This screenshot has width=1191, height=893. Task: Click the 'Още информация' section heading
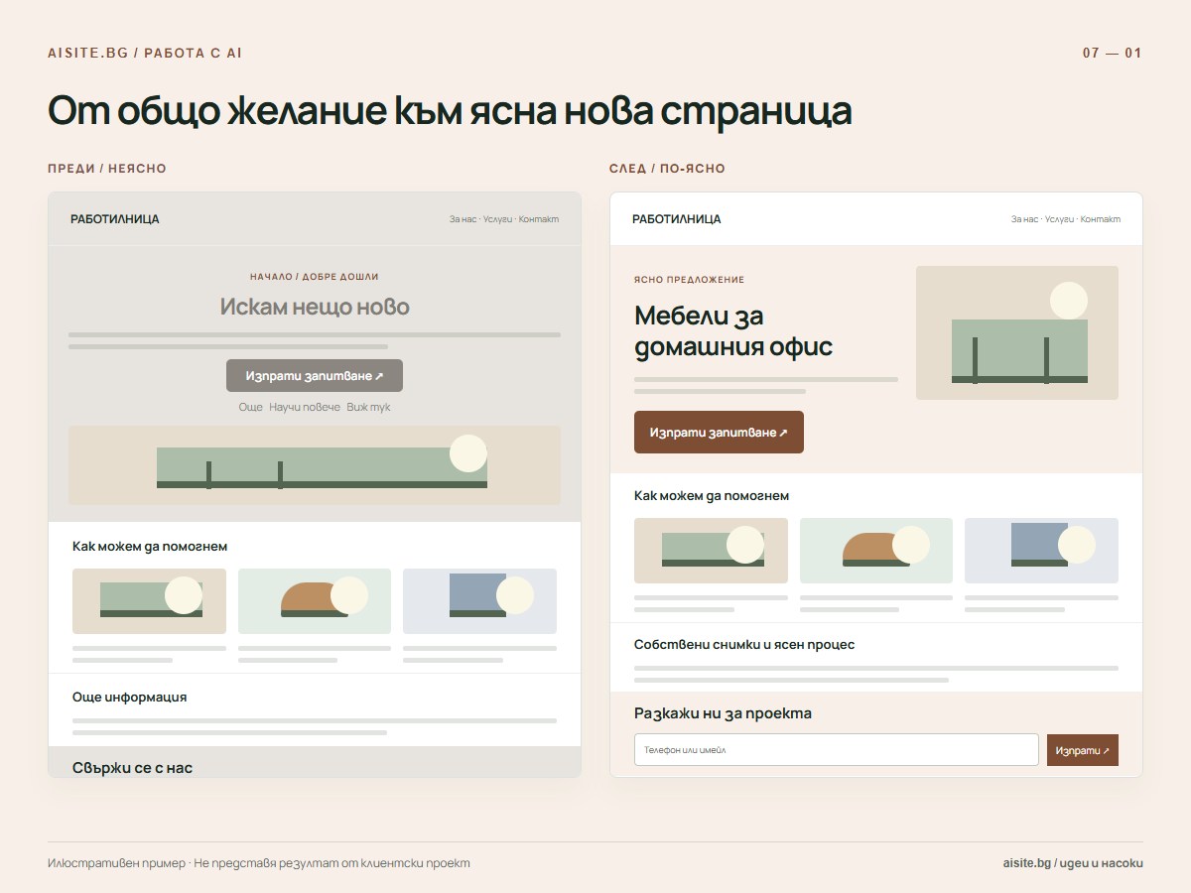pos(129,698)
